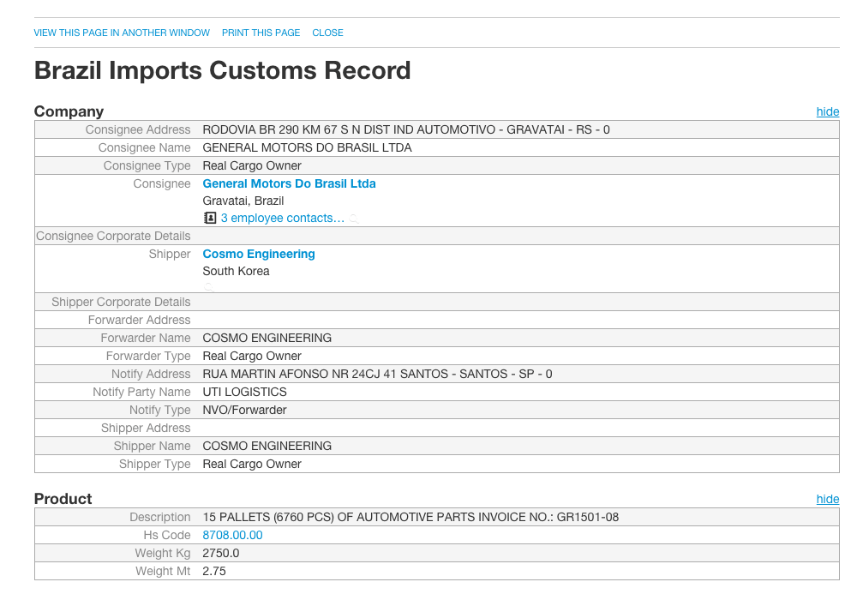Select the Brazil Imports Customs Record heading
The height and width of the screenshot is (606, 857).
223,70
